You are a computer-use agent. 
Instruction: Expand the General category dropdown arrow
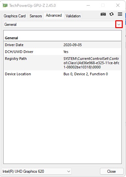click(119, 25)
